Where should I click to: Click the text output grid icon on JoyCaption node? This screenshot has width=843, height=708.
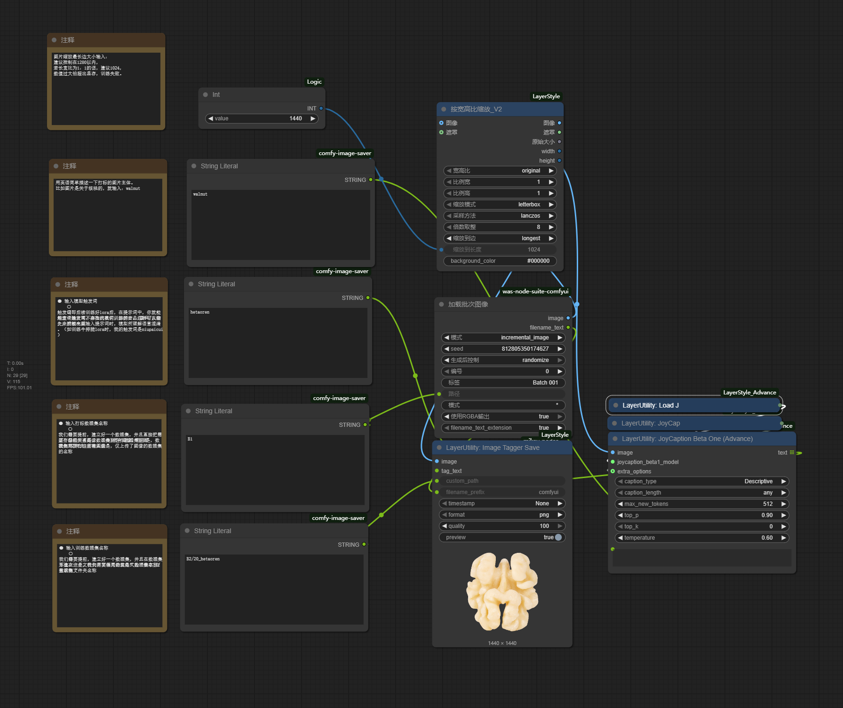point(792,452)
